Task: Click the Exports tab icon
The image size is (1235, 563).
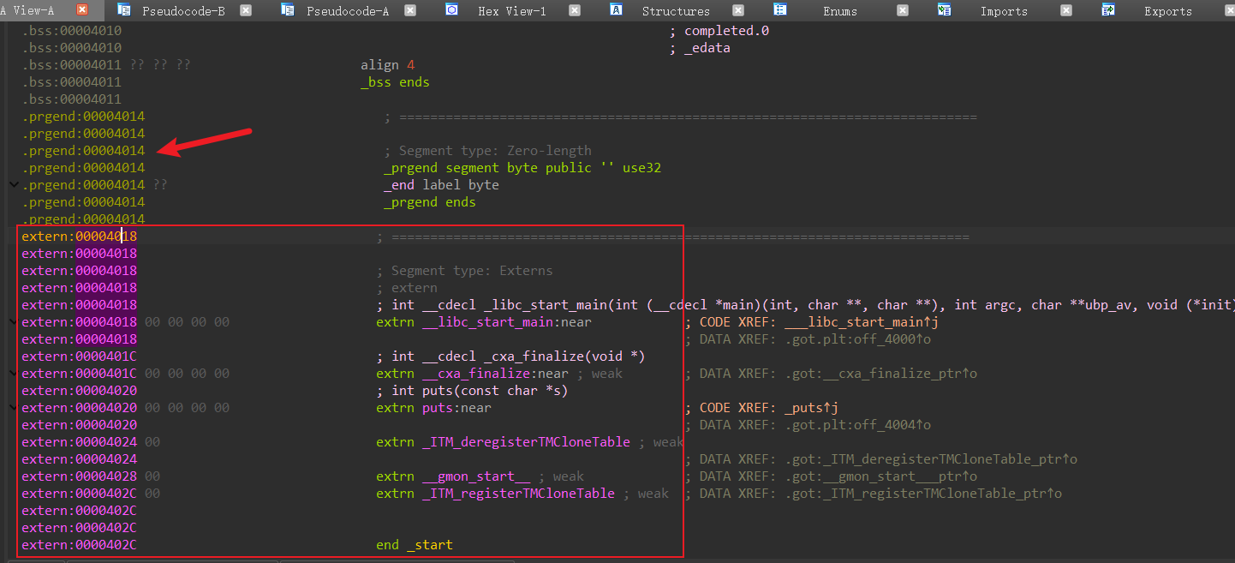Action: (1107, 10)
